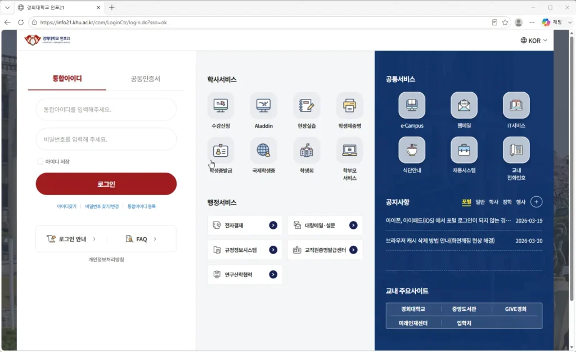Image resolution: width=576 pixels, height=352 pixels.
Task: Select the 일반 notice tab
Action: point(480,202)
